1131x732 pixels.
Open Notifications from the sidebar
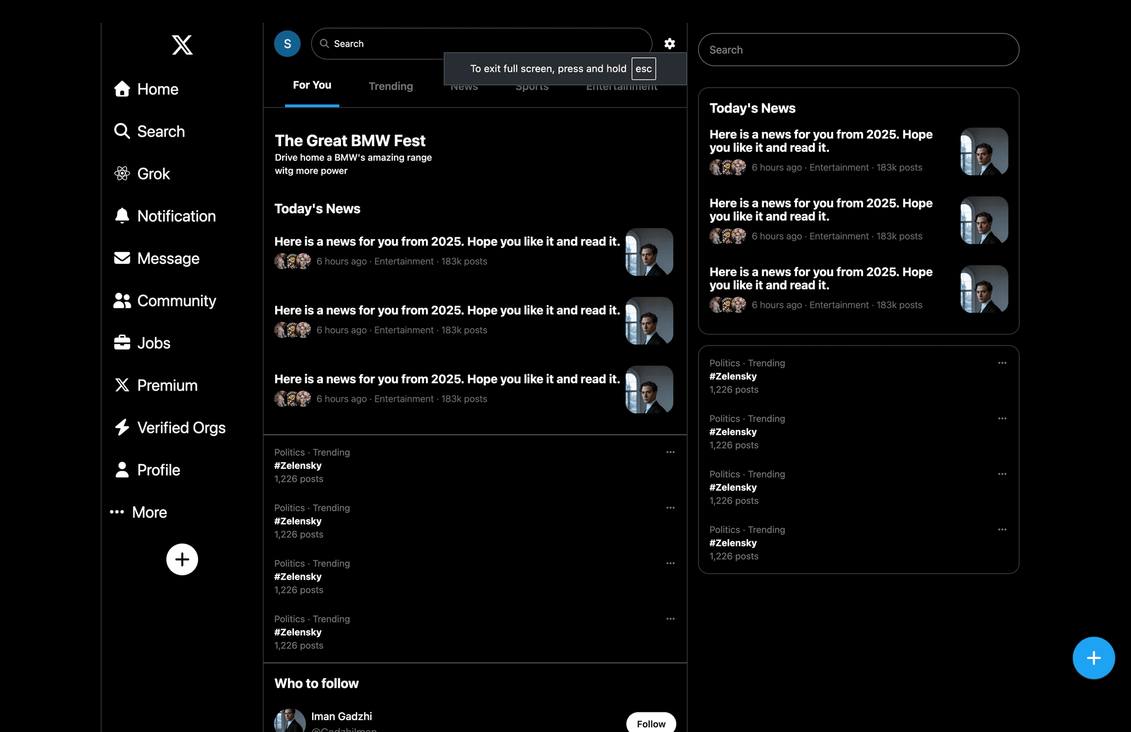pyautogui.click(x=176, y=216)
